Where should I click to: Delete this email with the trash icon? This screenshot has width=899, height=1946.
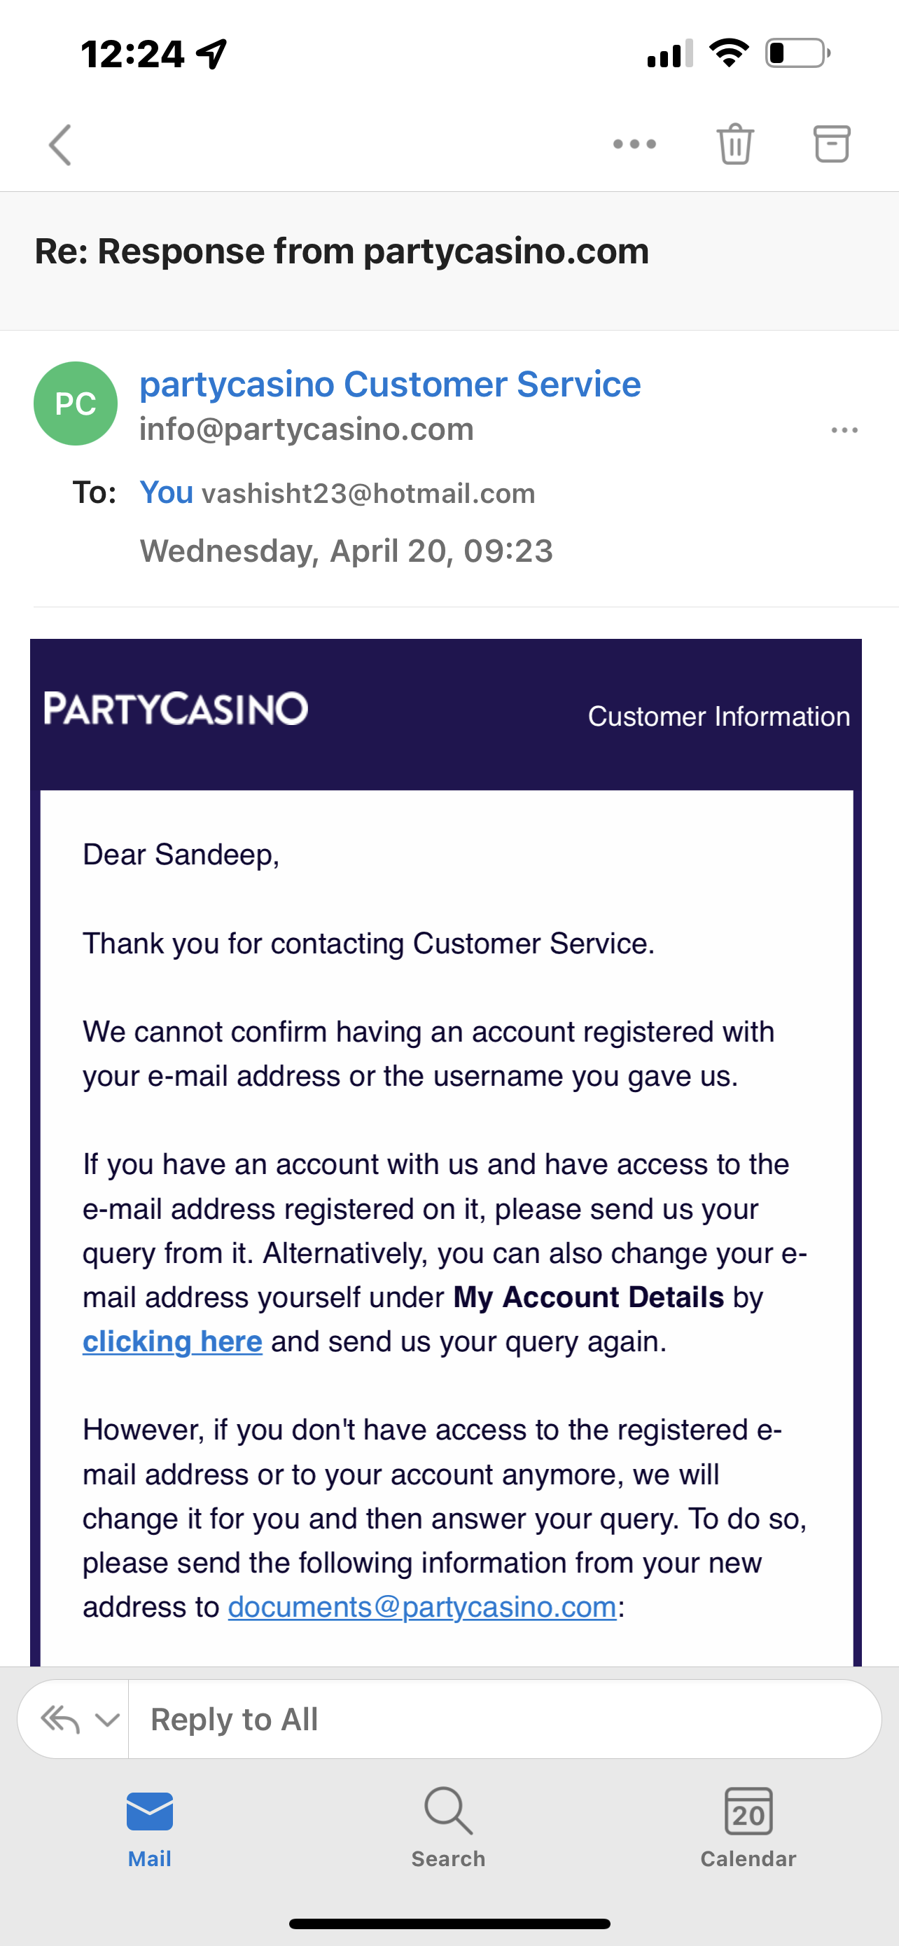point(734,144)
